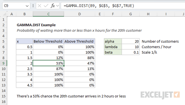
Task: Select column H header
Action: pyautogui.click(x=148, y=14)
